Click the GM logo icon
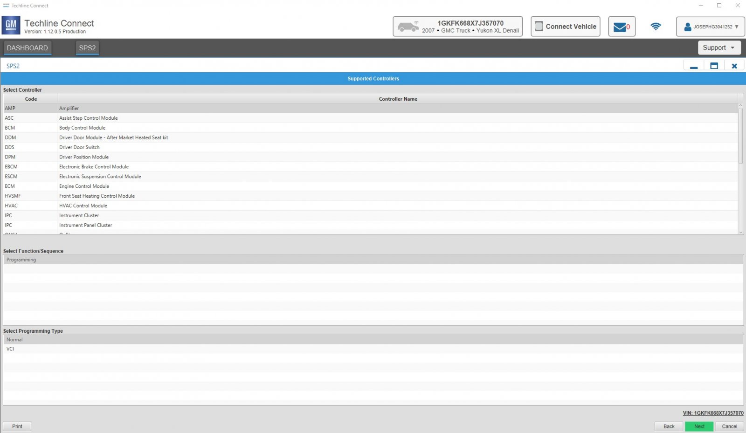 [11, 26]
